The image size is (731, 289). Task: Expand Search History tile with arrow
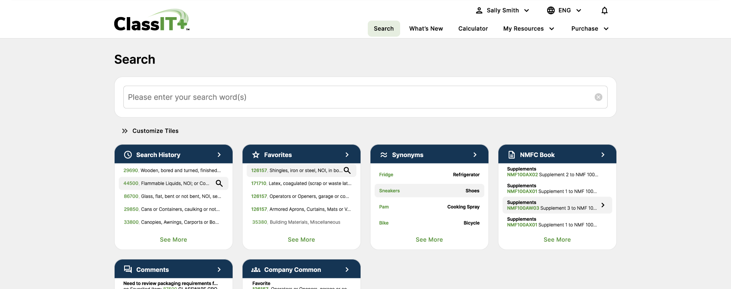219,155
